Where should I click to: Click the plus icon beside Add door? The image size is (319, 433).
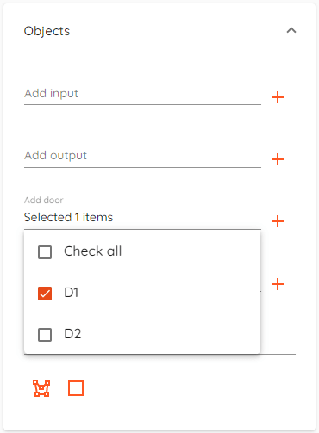coord(278,221)
